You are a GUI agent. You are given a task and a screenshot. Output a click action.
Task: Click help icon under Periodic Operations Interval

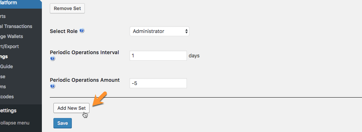52,58
